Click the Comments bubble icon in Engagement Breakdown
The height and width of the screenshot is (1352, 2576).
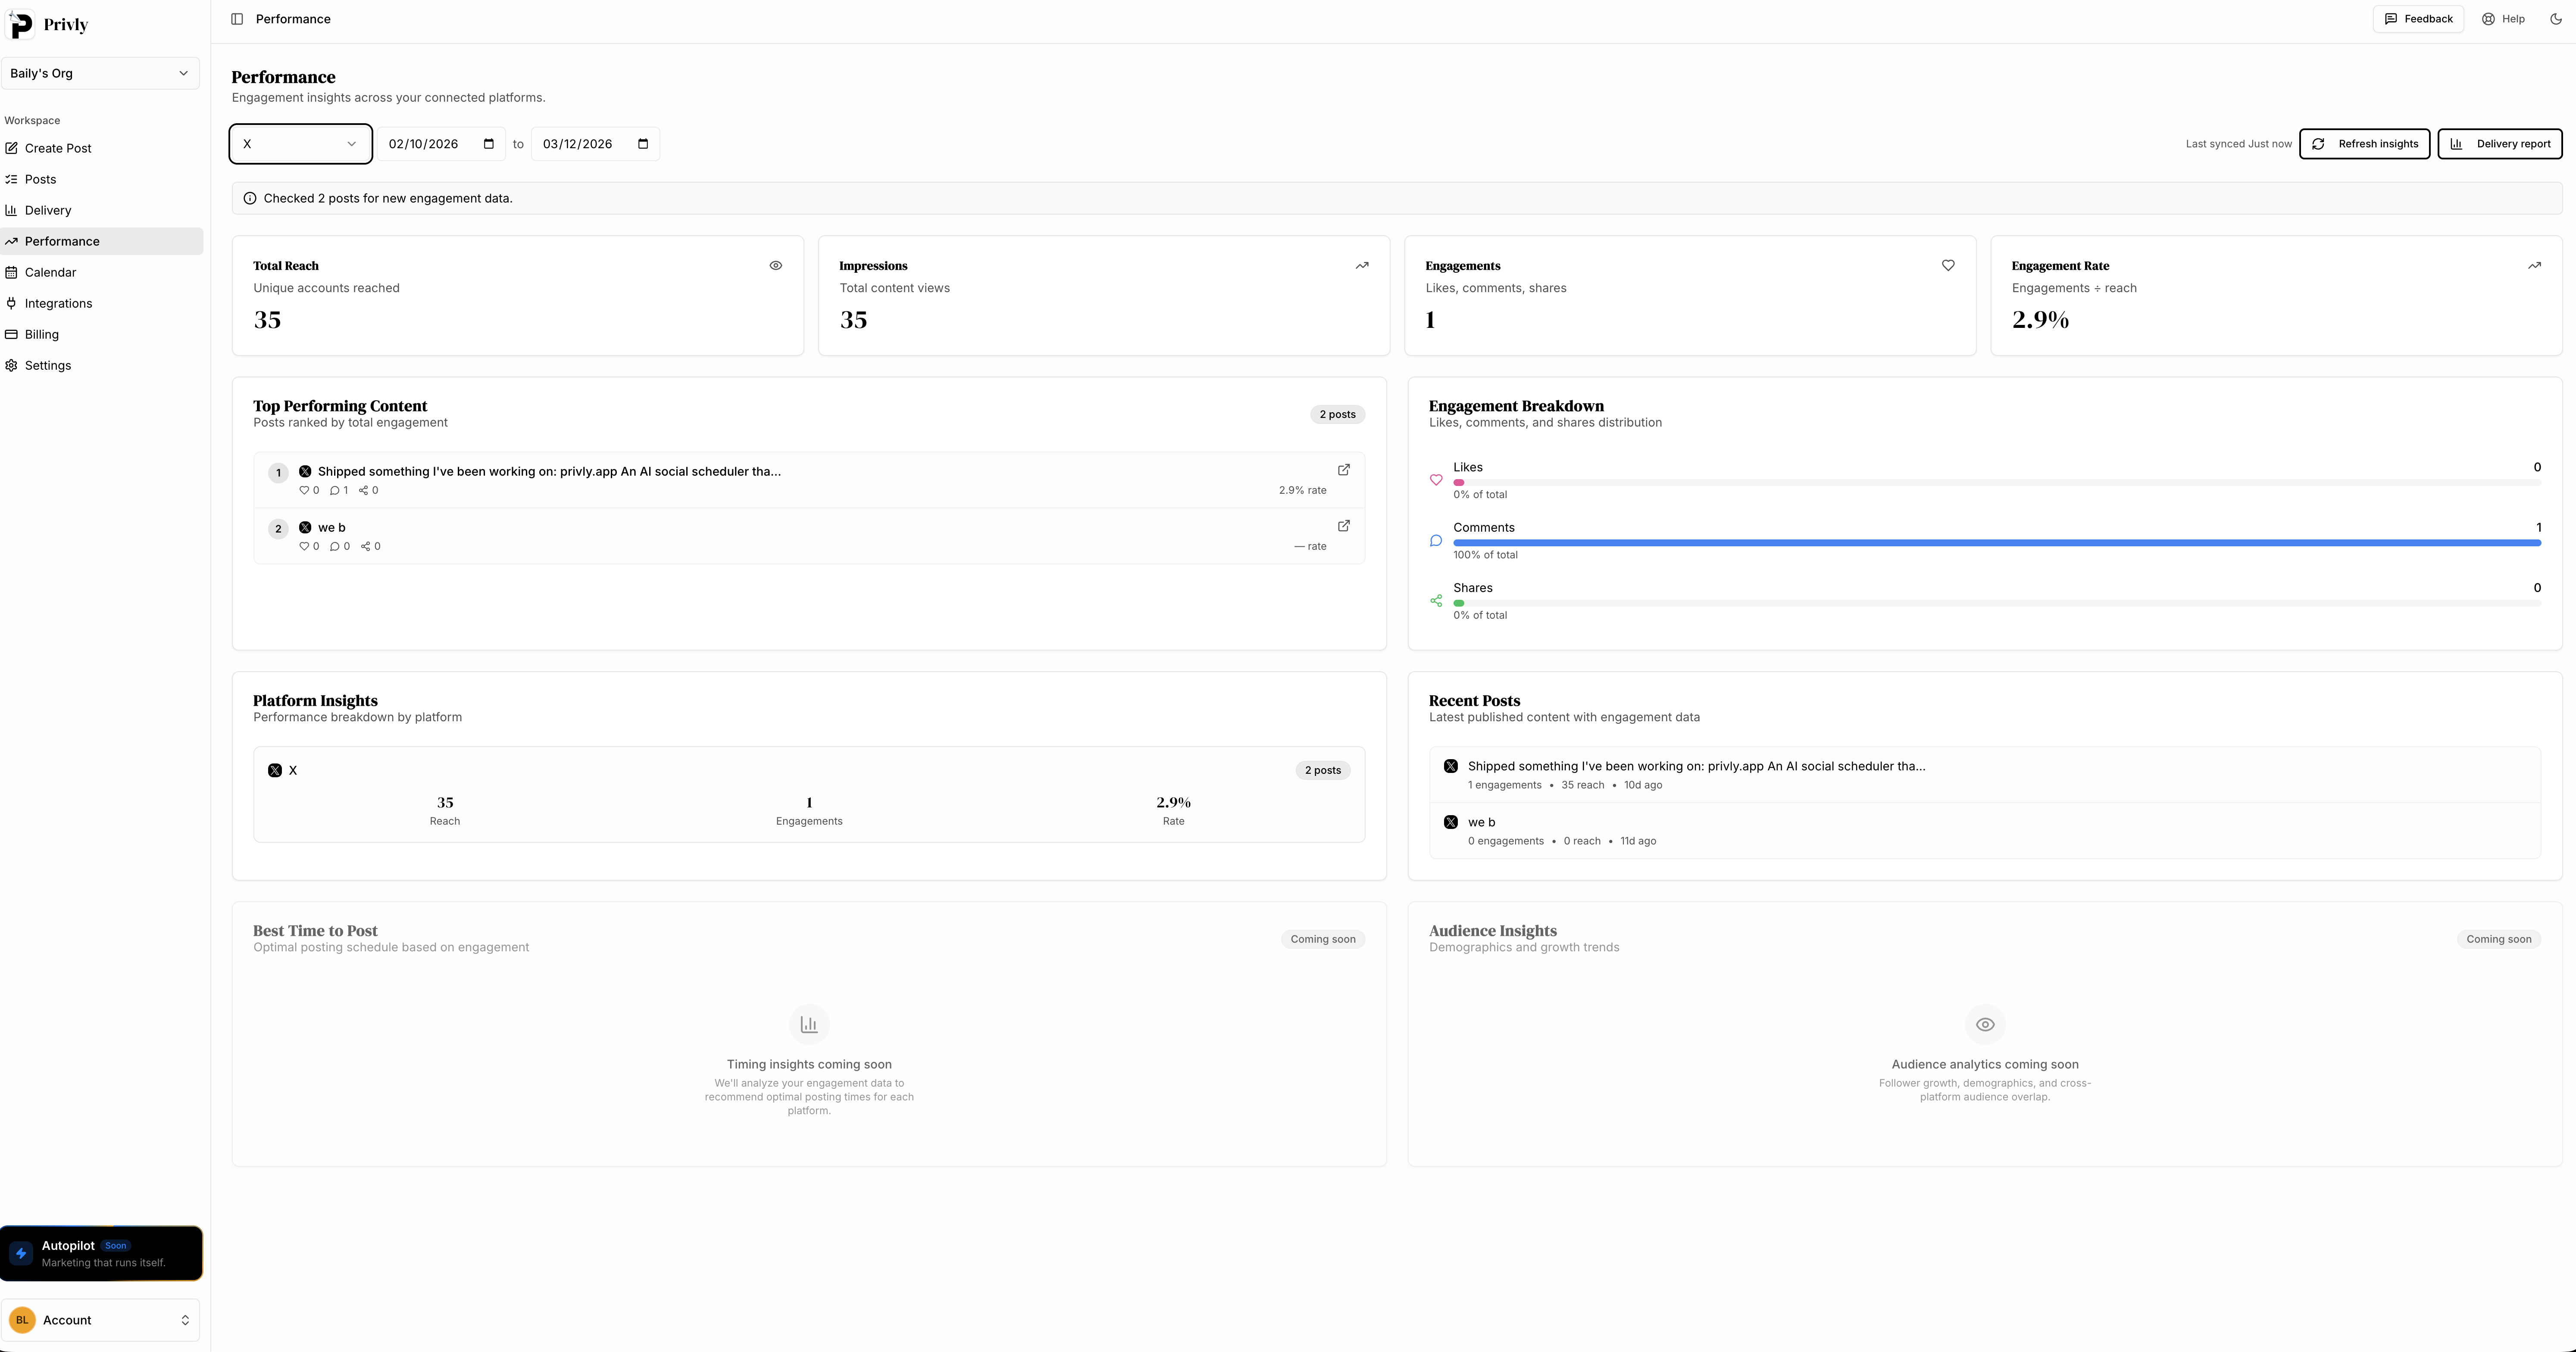point(1436,541)
